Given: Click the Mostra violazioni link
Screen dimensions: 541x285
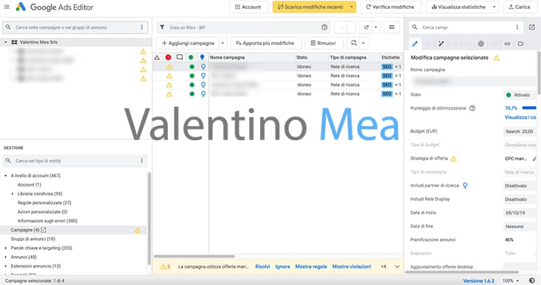Looking at the screenshot, I should pos(352,266).
